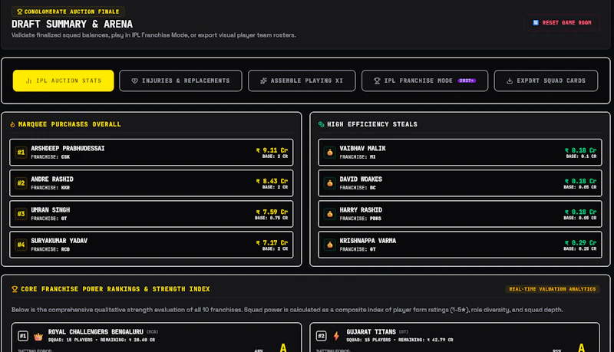Select the Krishnappa Varma name
This screenshot has width=614, height=352.
tap(368, 241)
